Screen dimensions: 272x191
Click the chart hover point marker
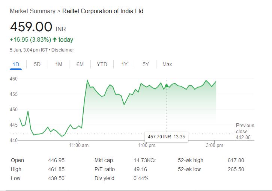click(x=167, y=86)
